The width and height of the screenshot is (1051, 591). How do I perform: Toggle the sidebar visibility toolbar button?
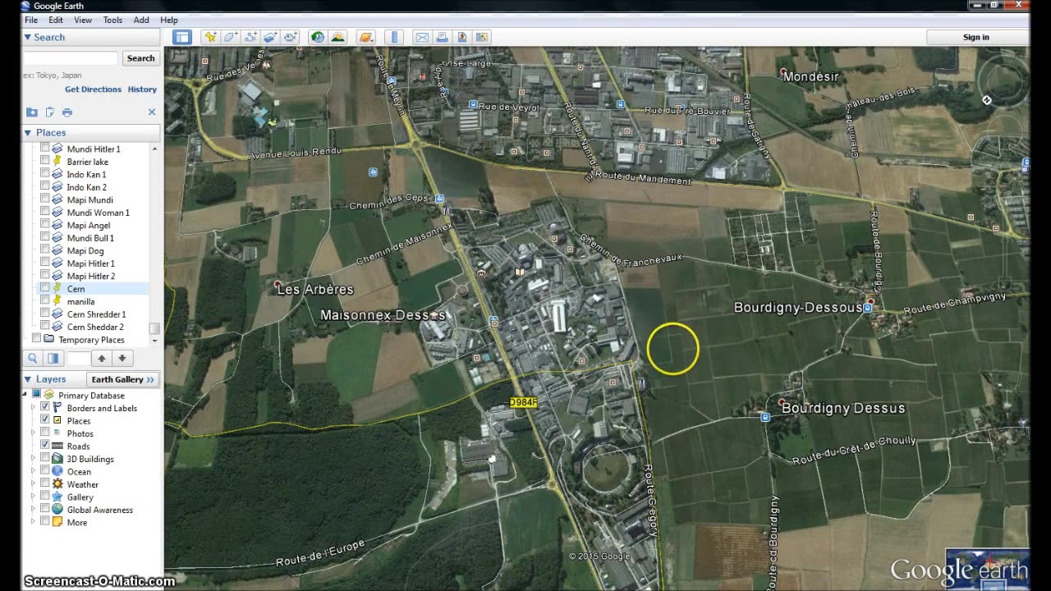pyautogui.click(x=181, y=37)
